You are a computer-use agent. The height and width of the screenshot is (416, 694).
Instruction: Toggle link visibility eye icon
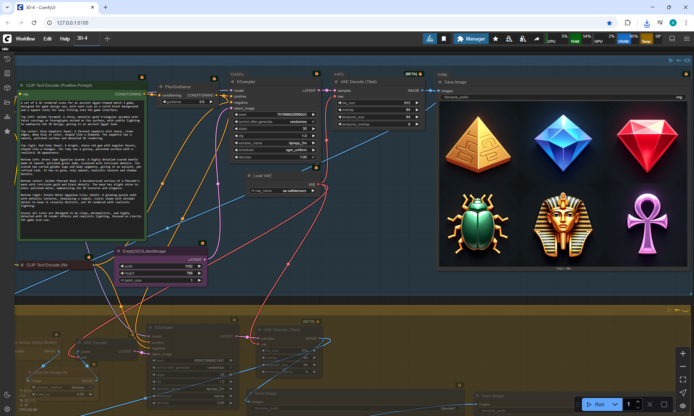[683, 406]
